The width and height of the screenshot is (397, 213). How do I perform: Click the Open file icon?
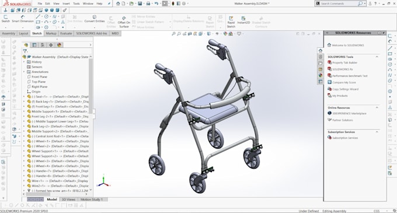pos(131,4)
